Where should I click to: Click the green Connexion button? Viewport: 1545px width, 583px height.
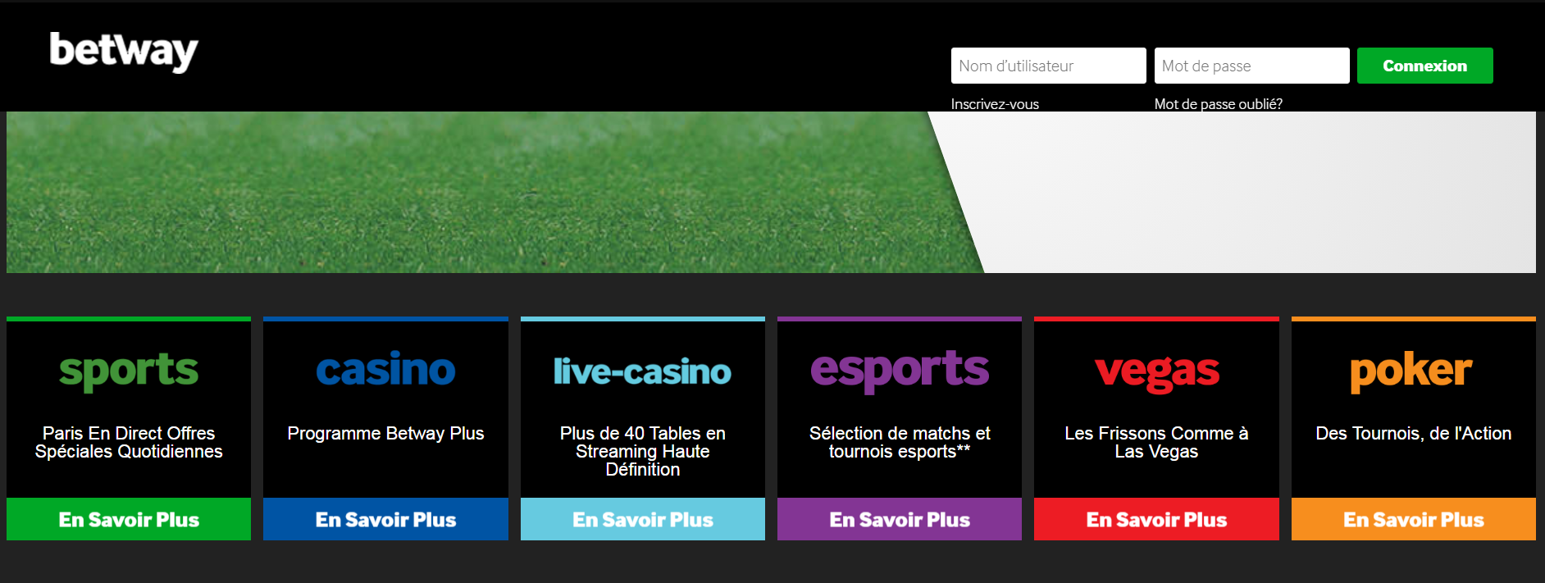1424,66
